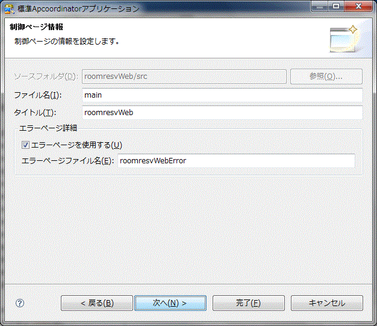
Task: Click the エラーページファイル名 field with roomresvWebError
Action: [236, 161]
